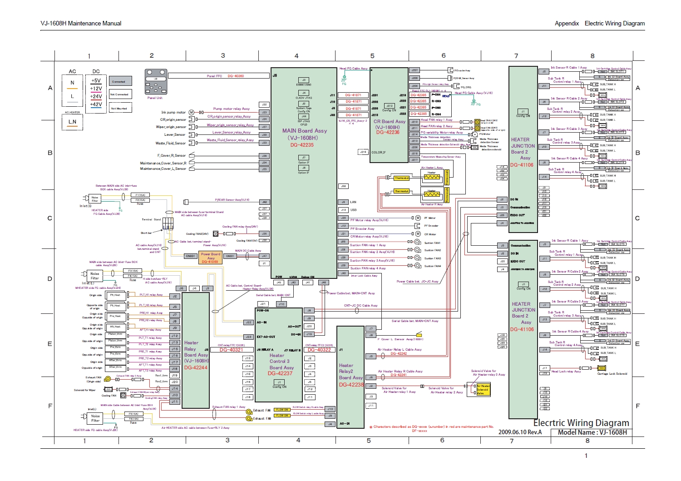Select the Heater Relay2 Board Assy DG-42238 label
The width and height of the screenshot is (681, 481).
[351, 375]
